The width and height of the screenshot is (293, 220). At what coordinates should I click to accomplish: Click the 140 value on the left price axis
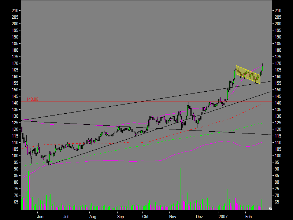coord(15,103)
